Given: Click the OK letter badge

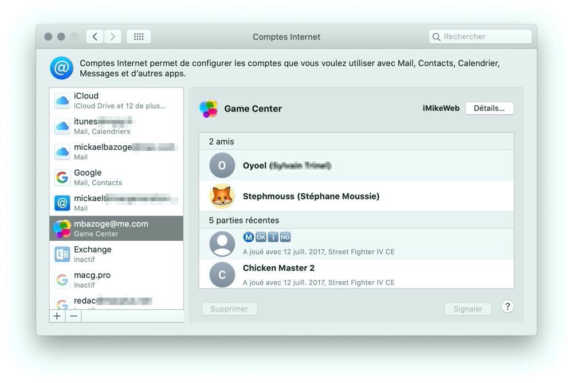Looking at the screenshot, I should pos(261,237).
